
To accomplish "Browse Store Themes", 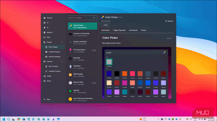I will [53, 66].
